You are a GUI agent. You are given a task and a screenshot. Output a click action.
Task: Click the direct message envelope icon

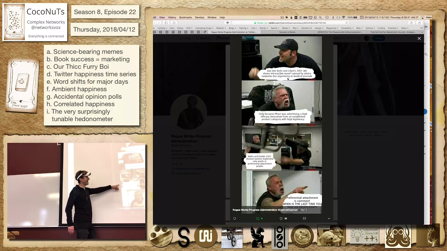305,219
